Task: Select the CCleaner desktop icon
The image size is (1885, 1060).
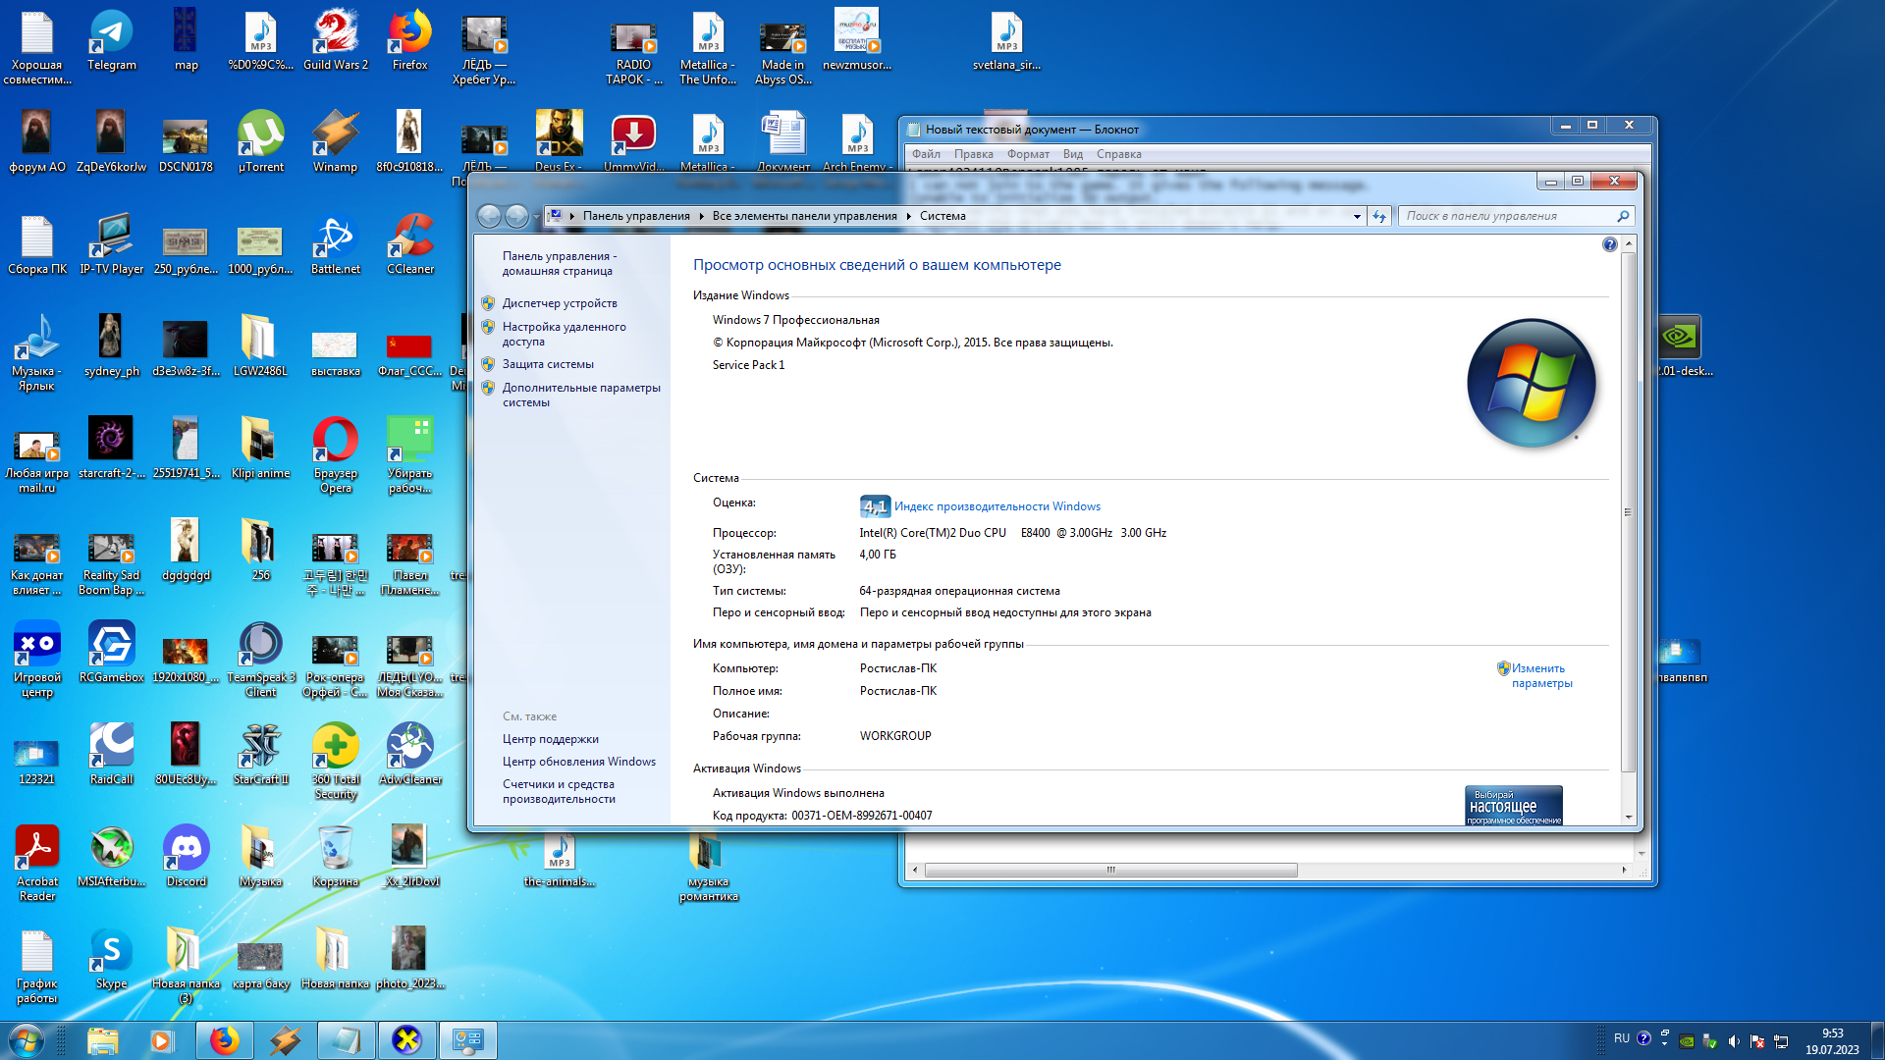Action: (x=410, y=243)
